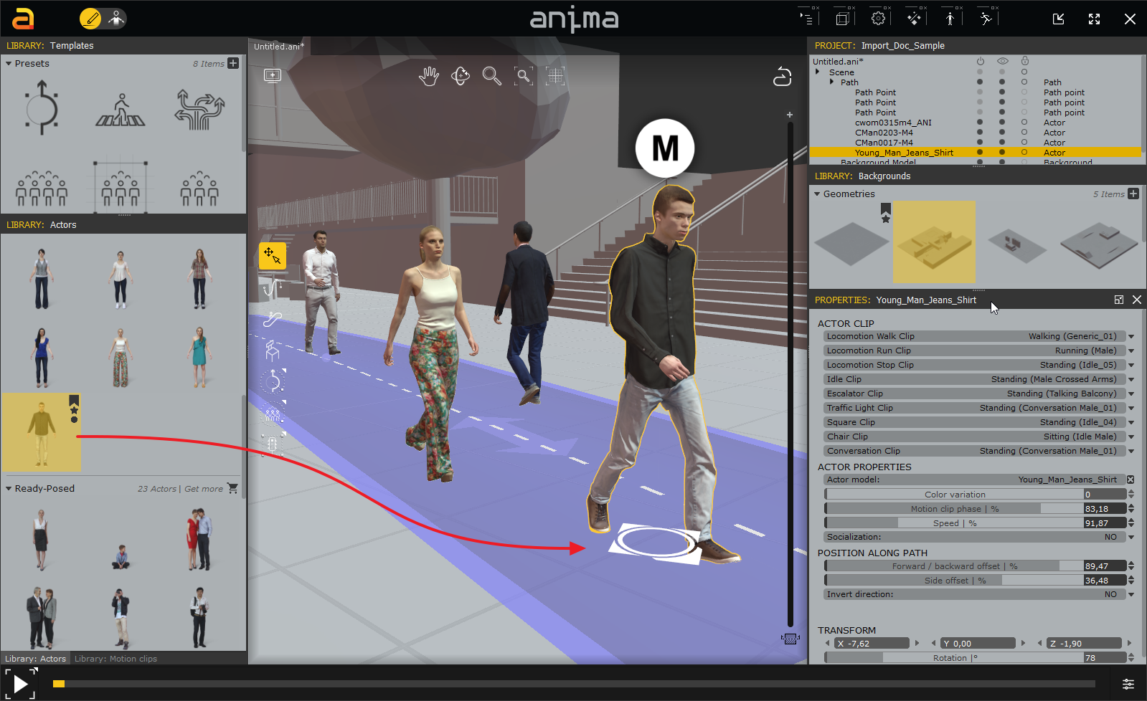Open the settings gear panel

879,19
